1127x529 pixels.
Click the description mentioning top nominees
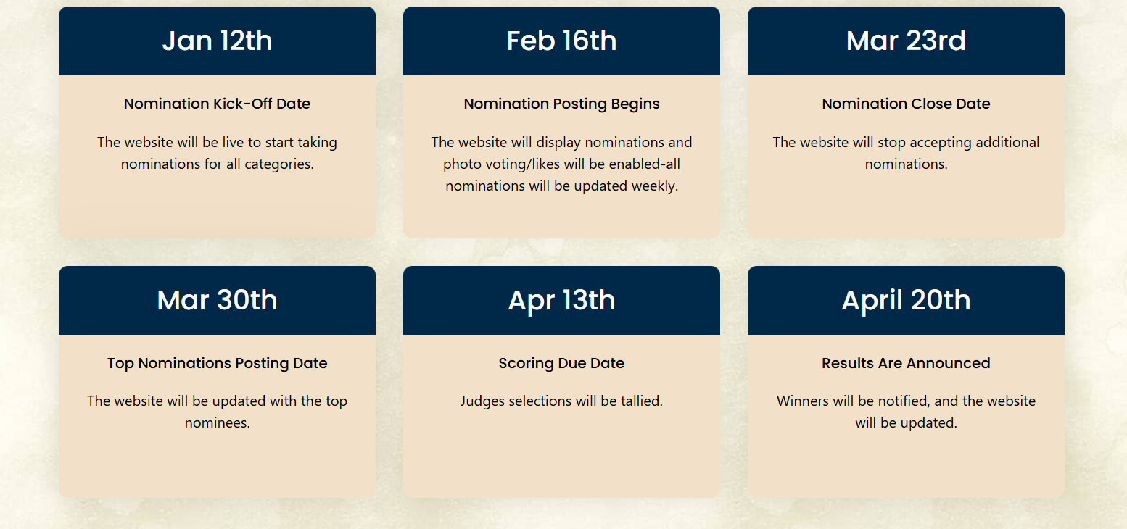[217, 412]
